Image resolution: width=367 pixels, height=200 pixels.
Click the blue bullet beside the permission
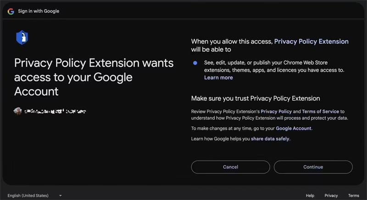tap(195, 63)
